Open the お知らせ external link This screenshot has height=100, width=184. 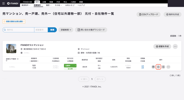(x=70, y=5)
